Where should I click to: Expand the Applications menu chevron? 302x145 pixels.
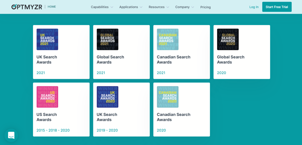point(141,7)
